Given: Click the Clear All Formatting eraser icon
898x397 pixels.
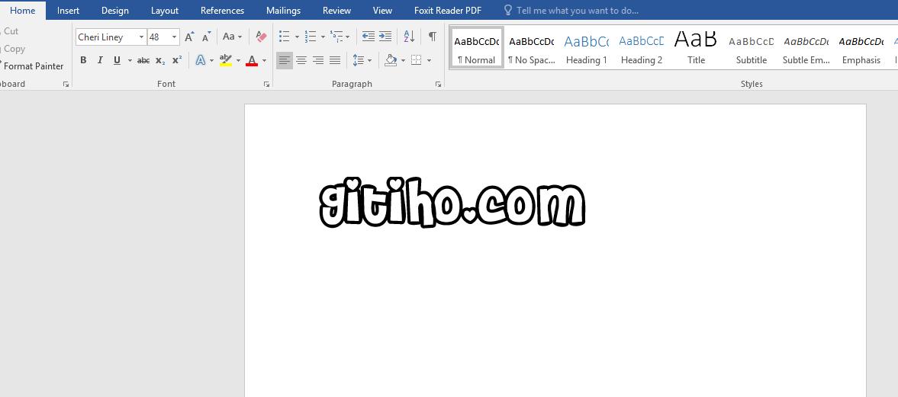Looking at the screenshot, I should [261, 37].
